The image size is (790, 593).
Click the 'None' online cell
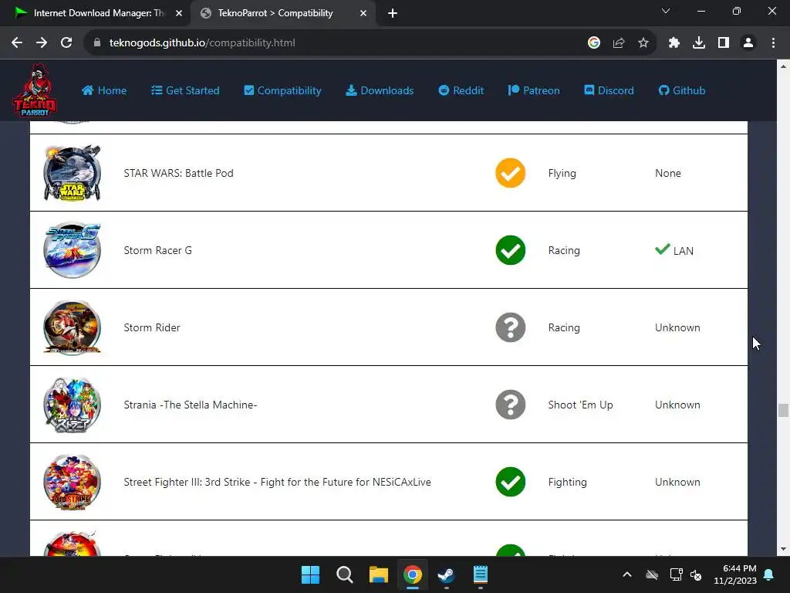tap(667, 173)
